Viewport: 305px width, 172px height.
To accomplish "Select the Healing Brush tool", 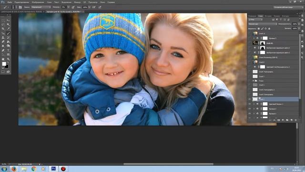I will (x=3, y=33).
